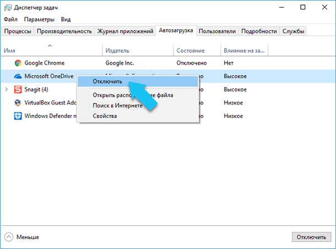The width and height of the screenshot is (336, 249).
Task: Open the Вид menu
Action: click(x=66, y=19)
